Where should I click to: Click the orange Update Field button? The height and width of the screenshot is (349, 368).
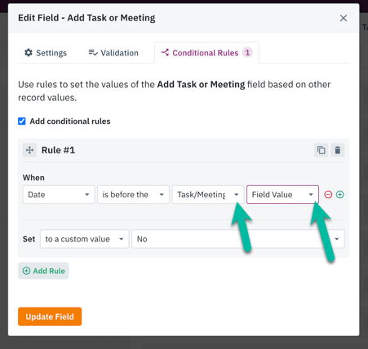click(x=50, y=316)
